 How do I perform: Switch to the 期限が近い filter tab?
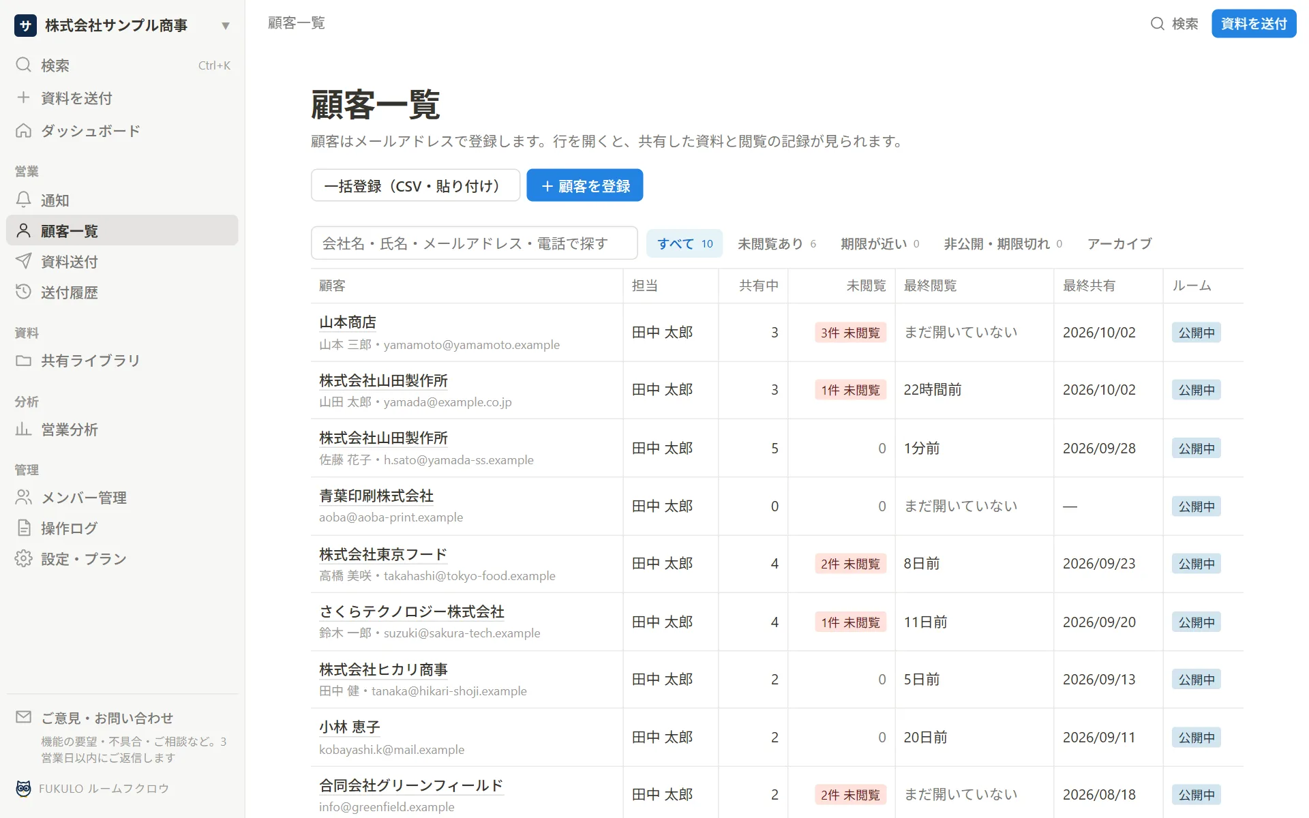click(x=879, y=243)
